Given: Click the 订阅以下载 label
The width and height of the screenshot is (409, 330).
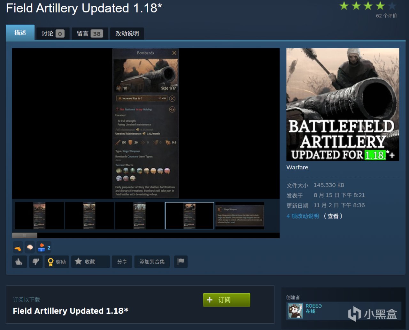Looking at the screenshot, I should (x=27, y=300).
